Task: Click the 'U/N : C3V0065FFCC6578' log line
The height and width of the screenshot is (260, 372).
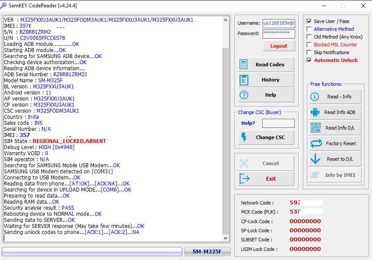Action: [x=34, y=38]
